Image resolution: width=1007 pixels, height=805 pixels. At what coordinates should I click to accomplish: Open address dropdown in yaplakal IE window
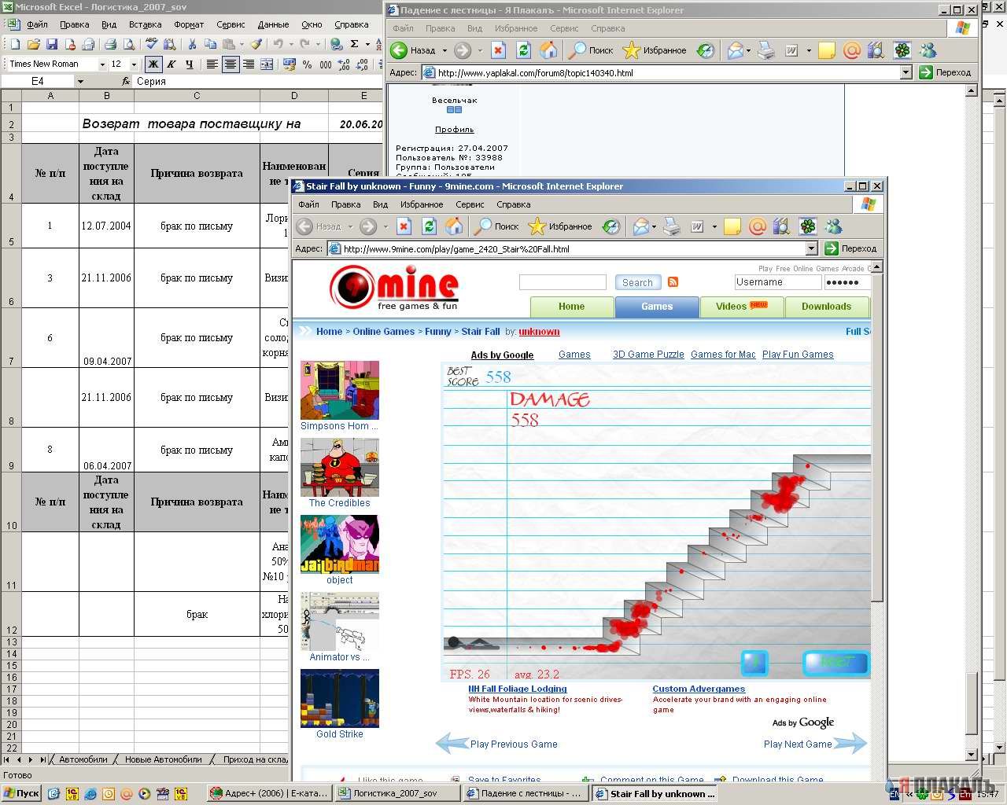(x=906, y=72)
